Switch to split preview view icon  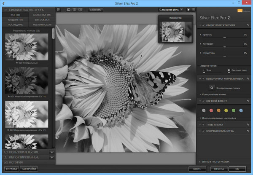(x=75, y=9)
